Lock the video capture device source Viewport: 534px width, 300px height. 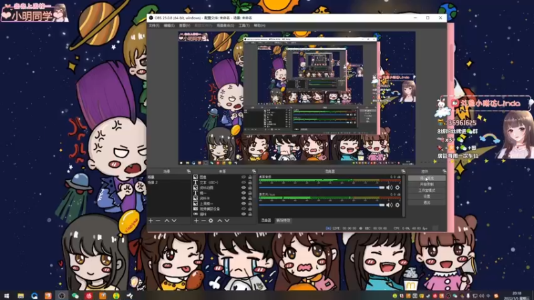(x=250, y=209)
